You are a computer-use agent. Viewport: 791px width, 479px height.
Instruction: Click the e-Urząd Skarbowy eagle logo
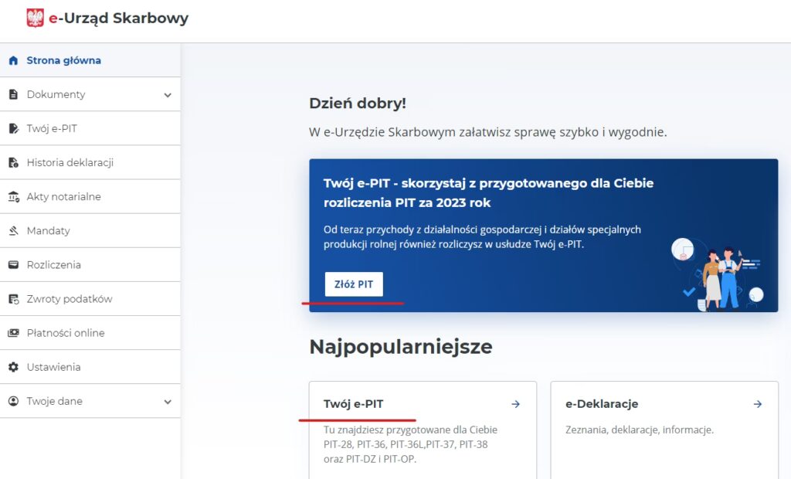click(36, 19)
